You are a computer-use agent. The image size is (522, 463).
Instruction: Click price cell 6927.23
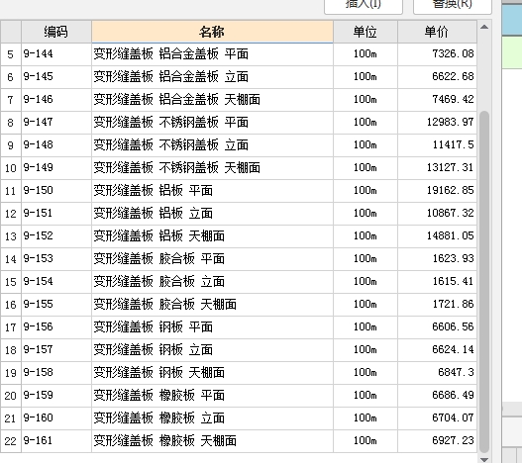(x=437, y=441)
